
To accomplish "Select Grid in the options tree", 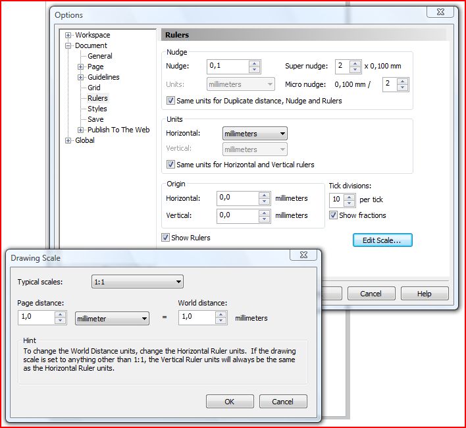I will [94, 88].
